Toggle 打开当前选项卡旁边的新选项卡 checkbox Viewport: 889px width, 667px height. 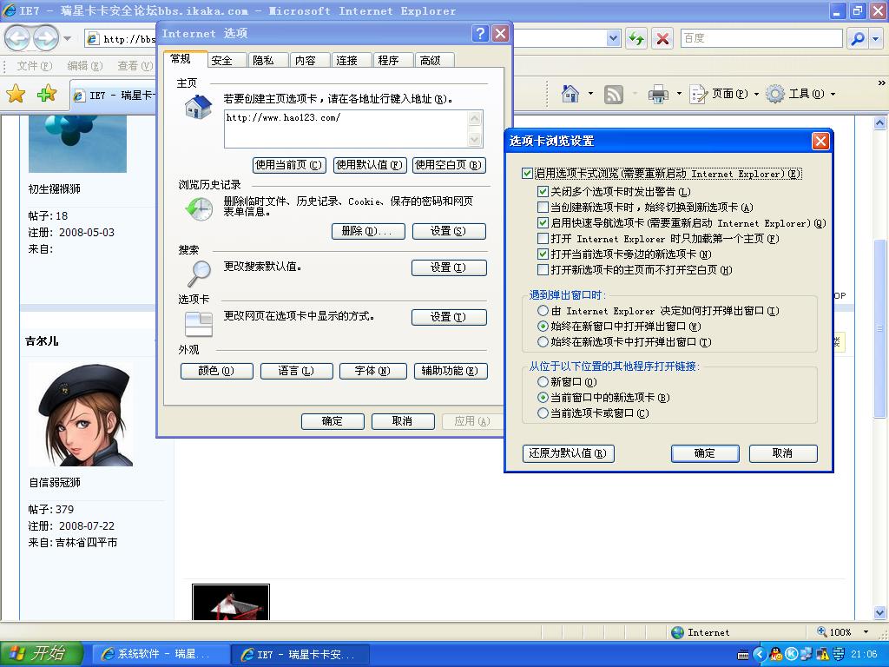[x=543, y=254]
